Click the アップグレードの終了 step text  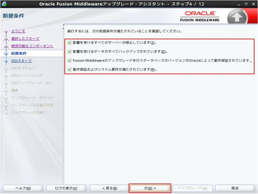[29, 113]
